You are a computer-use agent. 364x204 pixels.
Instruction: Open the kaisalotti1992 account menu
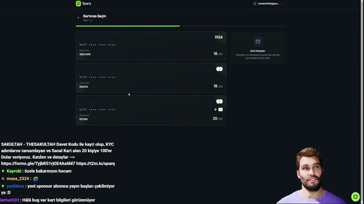click(268, 4)
